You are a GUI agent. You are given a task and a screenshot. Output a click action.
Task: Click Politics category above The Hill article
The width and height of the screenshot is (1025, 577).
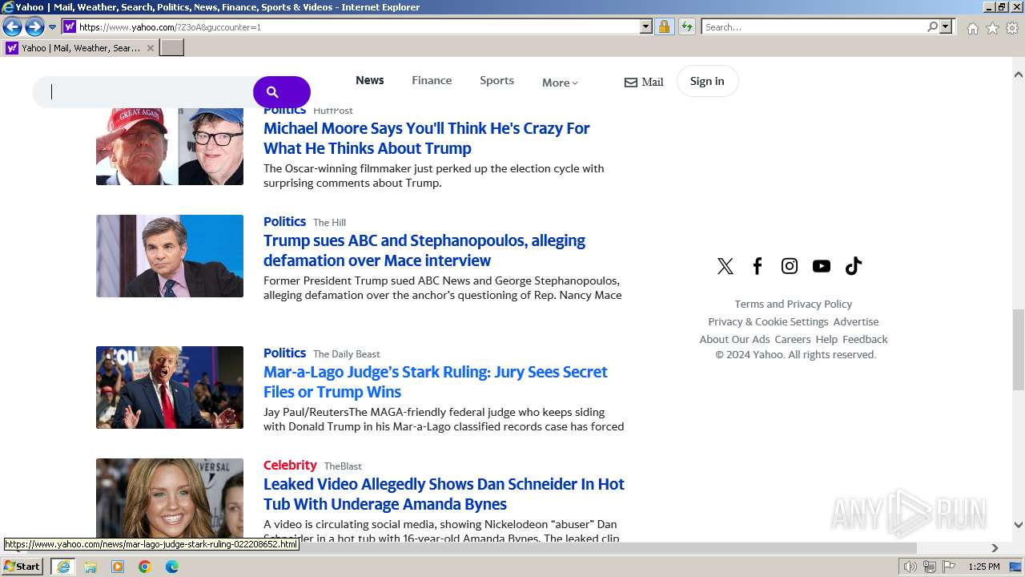tap(284, 221)
